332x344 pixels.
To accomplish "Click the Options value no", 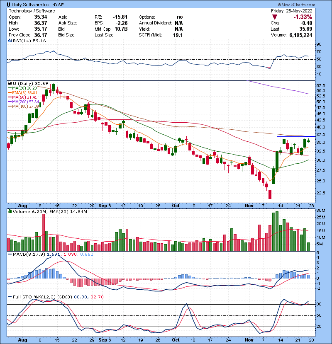I will coord(180,17).
